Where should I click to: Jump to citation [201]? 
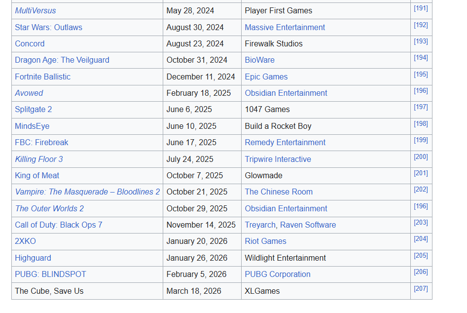click(421, 173)
